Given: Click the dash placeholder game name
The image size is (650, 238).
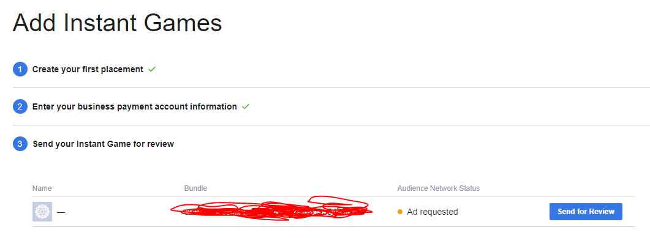Looking at the screenshot, I should point(61,212).
